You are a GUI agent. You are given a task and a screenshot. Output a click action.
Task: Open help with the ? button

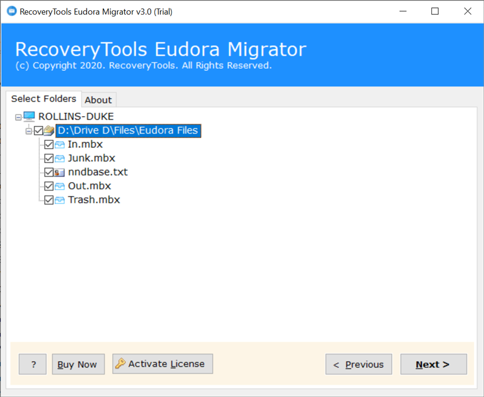point(33,364)
